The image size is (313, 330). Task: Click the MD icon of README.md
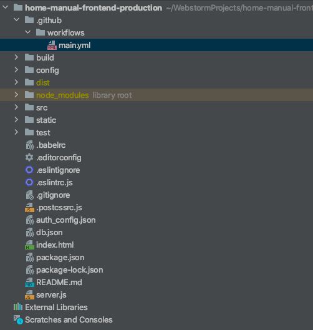tap(29, 283)
